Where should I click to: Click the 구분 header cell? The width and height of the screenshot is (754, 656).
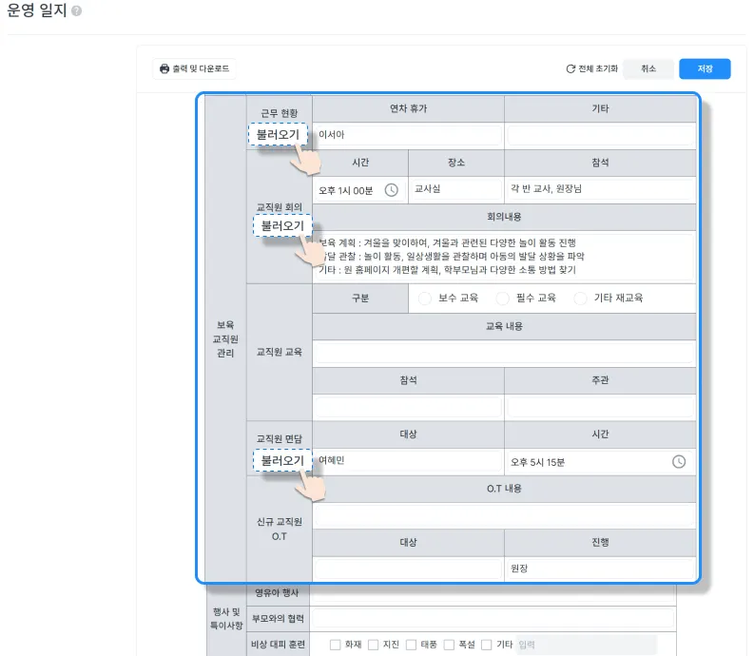coord(360,299)
